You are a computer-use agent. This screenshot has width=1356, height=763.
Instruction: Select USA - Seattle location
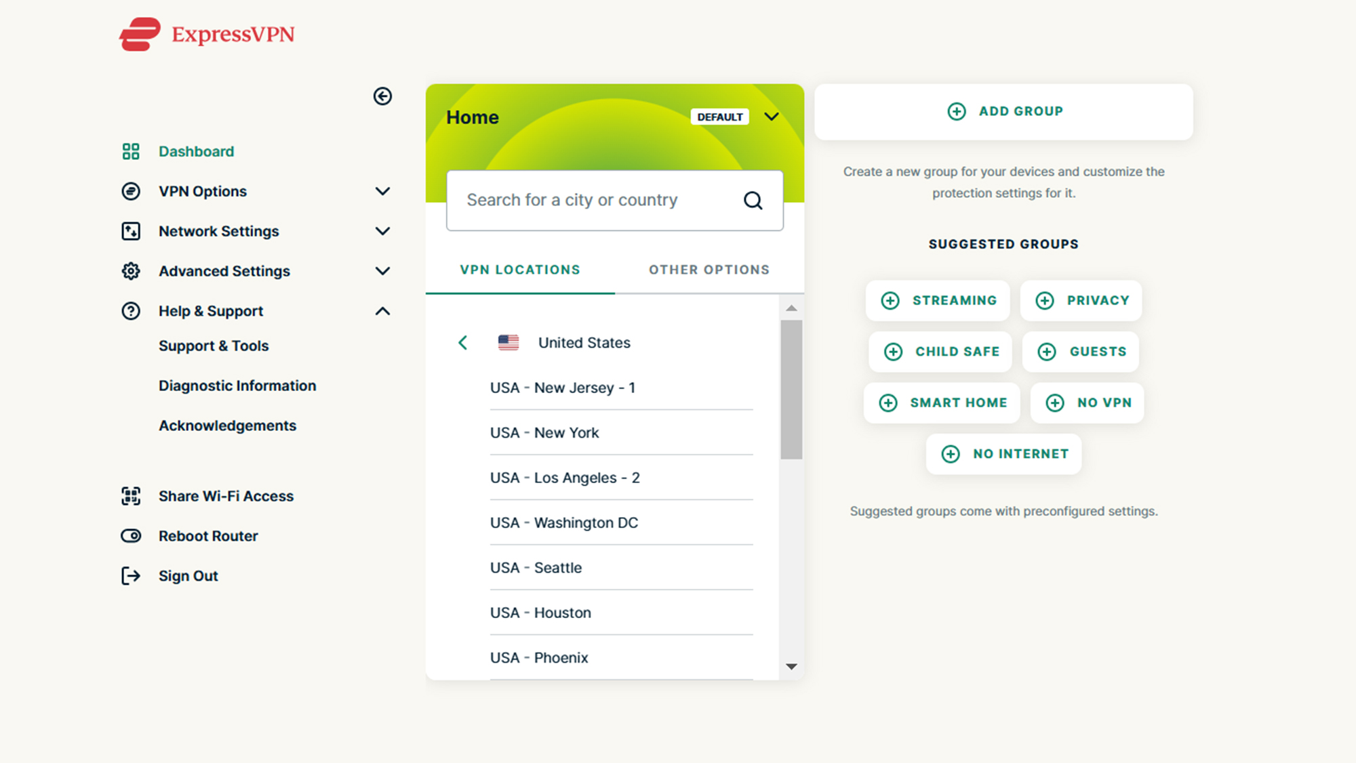pyautogui.click(x=622, y=568)
